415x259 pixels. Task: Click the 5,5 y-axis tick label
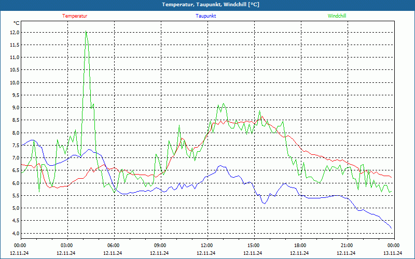16,196
